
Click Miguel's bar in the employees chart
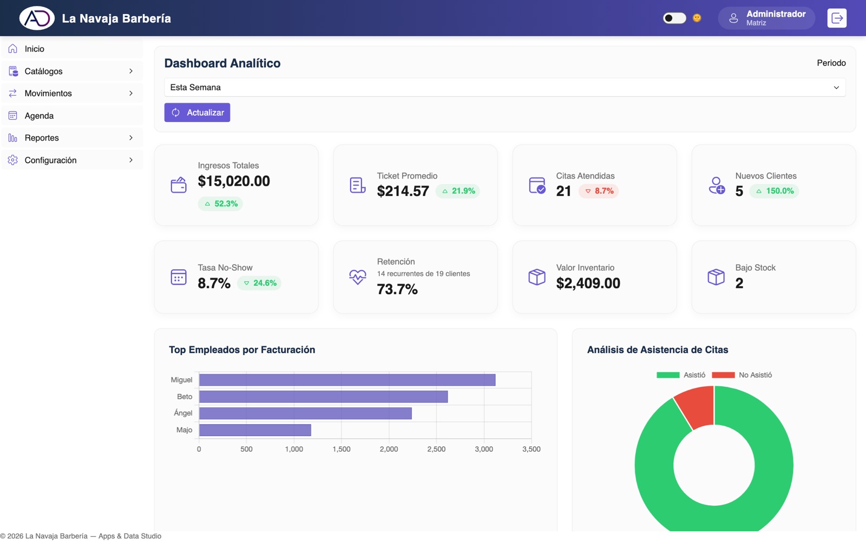[347, 380]
